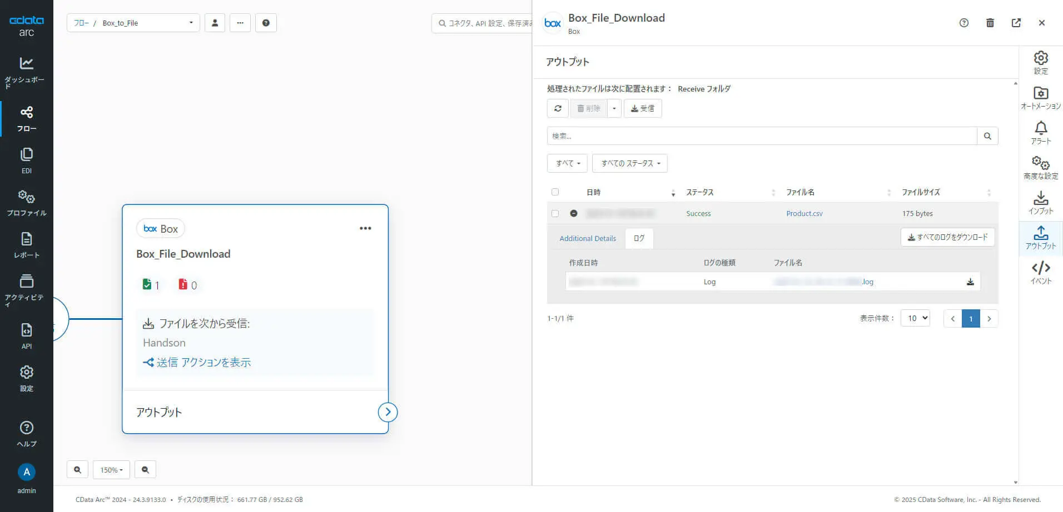Switch to the イベント tab
This screenshot has height=512, width=1063.
tap(1041, 273)
